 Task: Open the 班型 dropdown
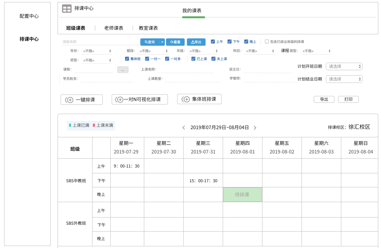pos(97,60)
